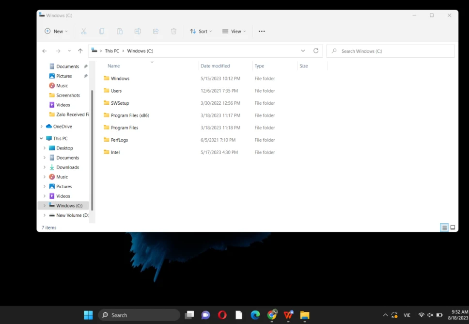469x324 pixels.
Task: Open the white document app on taskbar
Action: [239, 315]
